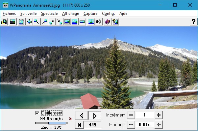
Task: Click the zipper split-image icon
Action: (x=91, y=22)
